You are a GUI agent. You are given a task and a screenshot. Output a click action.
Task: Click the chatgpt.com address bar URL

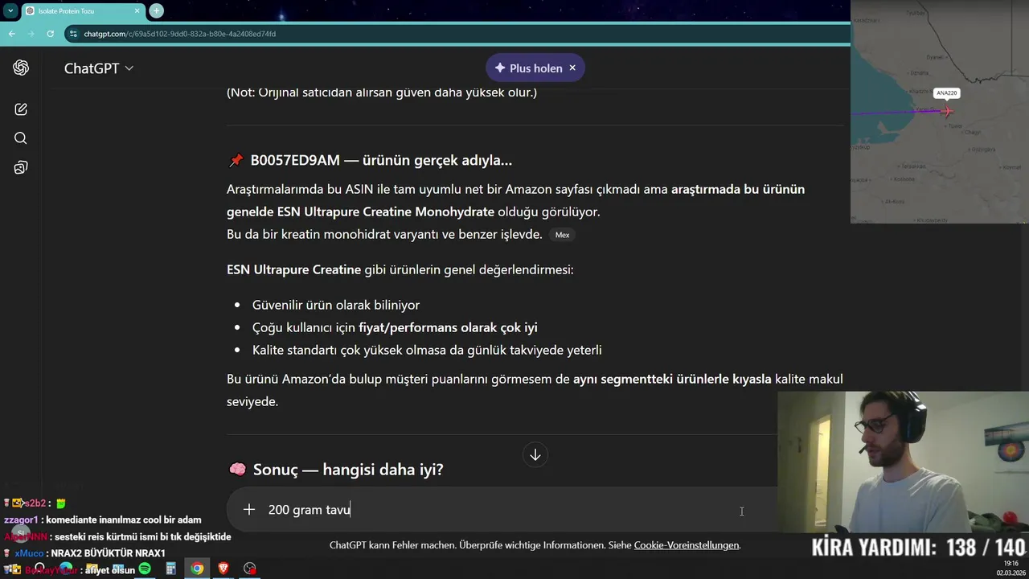180,34
